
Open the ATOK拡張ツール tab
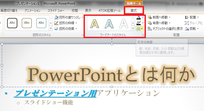tap(110, 11)
